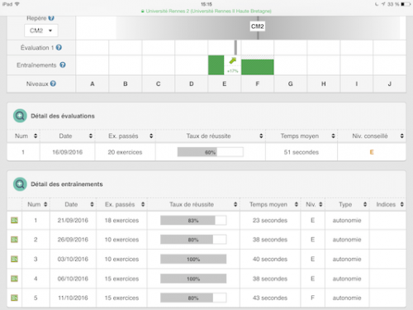Image resolution: width=413 pixels, height=310 pixels.
Task: Sort trainings by Niv. column
Action: click(320, 204)
